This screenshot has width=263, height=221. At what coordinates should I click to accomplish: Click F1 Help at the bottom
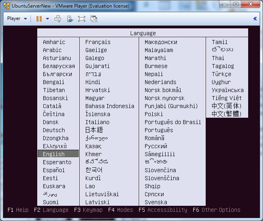(x=18, y=210)
